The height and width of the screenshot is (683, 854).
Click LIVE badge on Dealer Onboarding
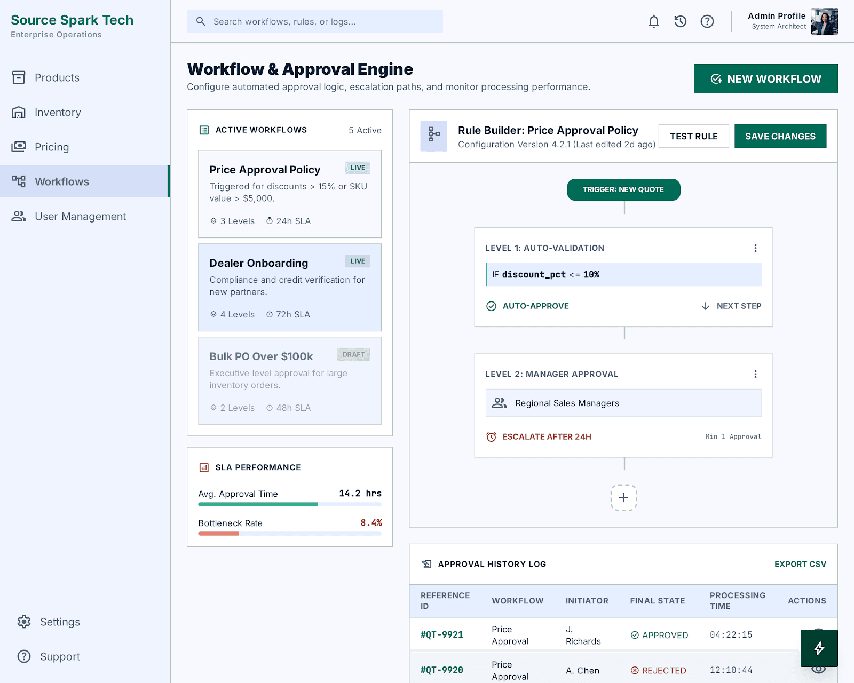point(358,261)
